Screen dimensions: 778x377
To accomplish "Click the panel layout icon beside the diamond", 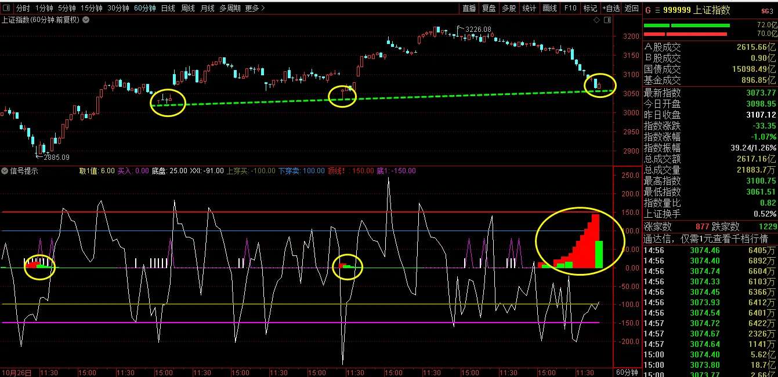I will (x=606, y=20).
